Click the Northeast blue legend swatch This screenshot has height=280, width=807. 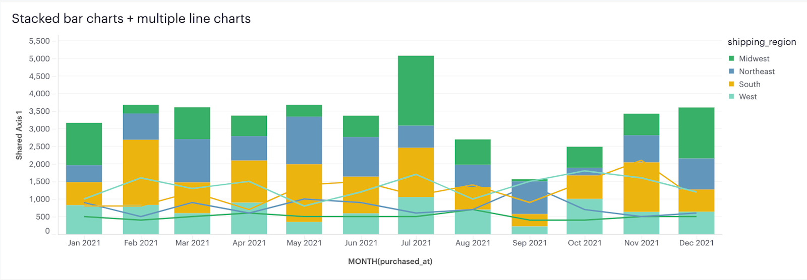pyautogui.click(x=731, y=72)
